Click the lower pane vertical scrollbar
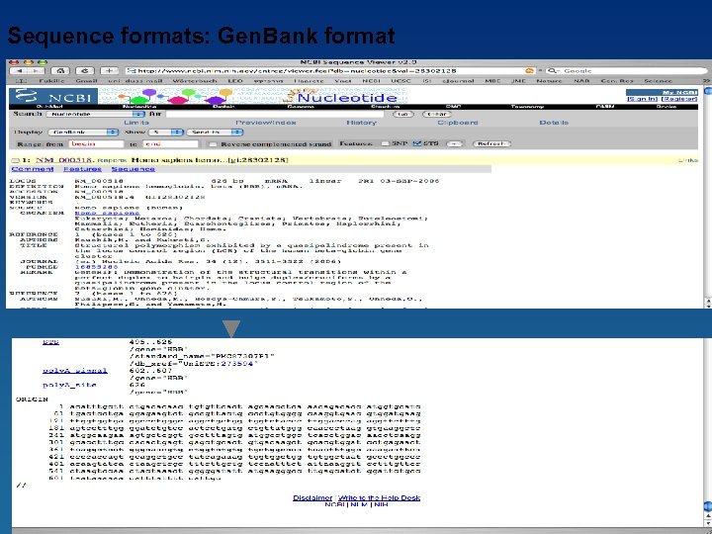 pyautogui.click(x=707, y=431)
